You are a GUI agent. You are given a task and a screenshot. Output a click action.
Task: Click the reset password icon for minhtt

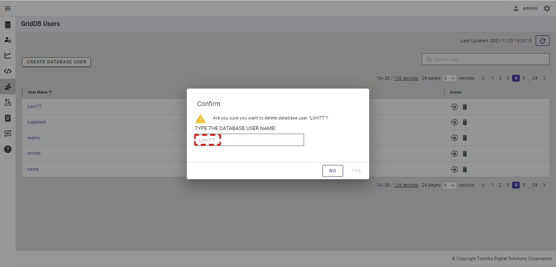click(x=454, y=154)
